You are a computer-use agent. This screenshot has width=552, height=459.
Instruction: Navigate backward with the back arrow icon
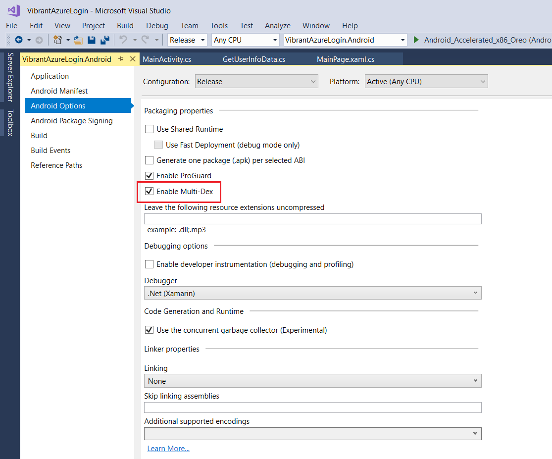tap(19, 40)
